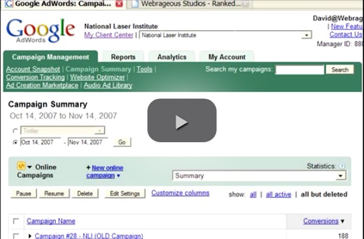Click the Google AdWords logo
This screenshot has width=364, height=239.
pyautogui.click(x=41, y=30)
